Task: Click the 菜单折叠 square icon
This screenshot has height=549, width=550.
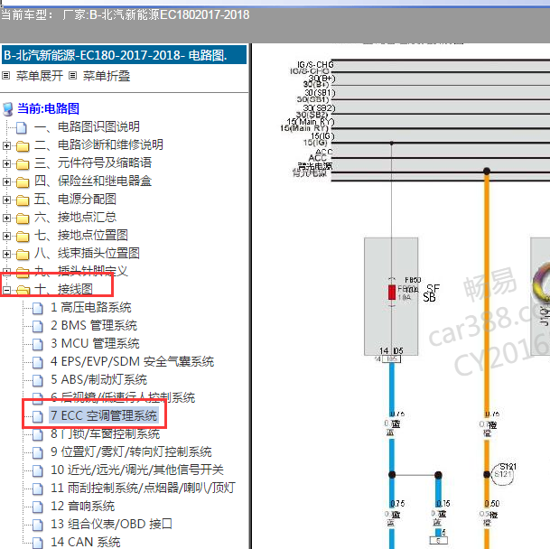Action: click(x=72, y=76)
